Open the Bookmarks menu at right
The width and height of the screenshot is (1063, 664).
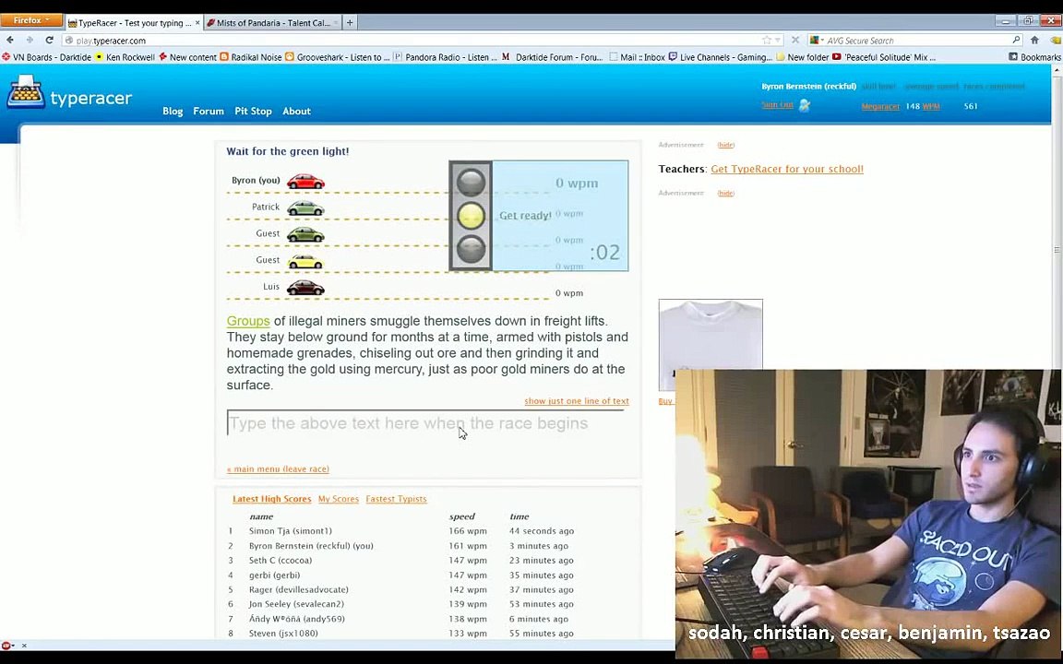click(1034, 57)
